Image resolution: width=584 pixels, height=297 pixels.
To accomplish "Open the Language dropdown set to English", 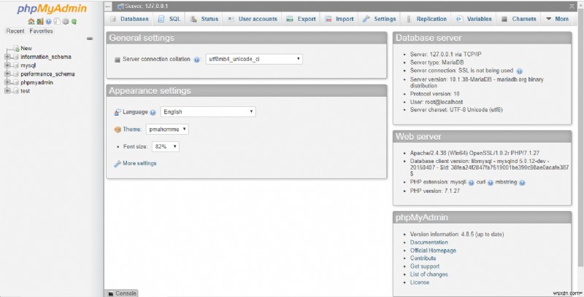I will click(208, 112).
